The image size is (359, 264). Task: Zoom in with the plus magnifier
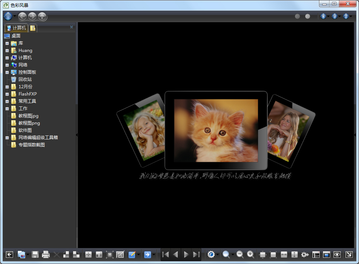[x=250, y=255]
